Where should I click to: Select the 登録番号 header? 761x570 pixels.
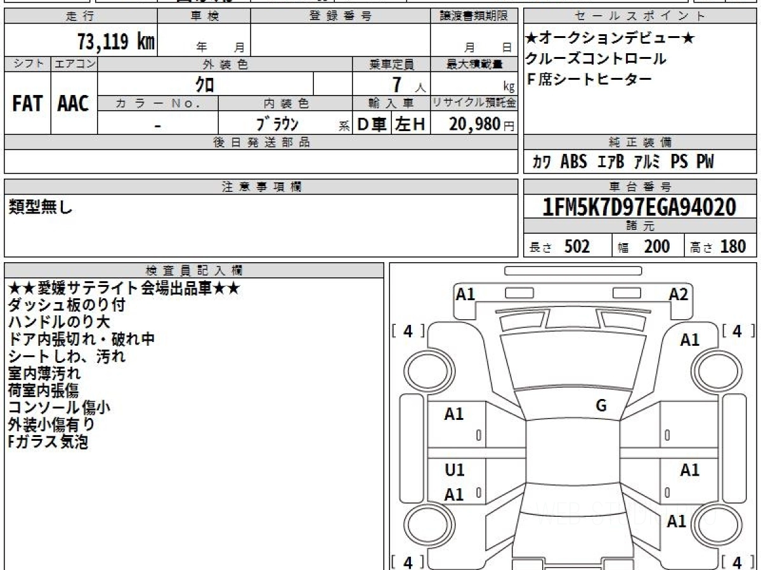coord(341,16)
